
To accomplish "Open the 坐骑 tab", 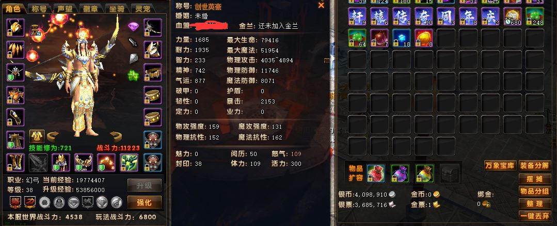I will tap(117, 9).
